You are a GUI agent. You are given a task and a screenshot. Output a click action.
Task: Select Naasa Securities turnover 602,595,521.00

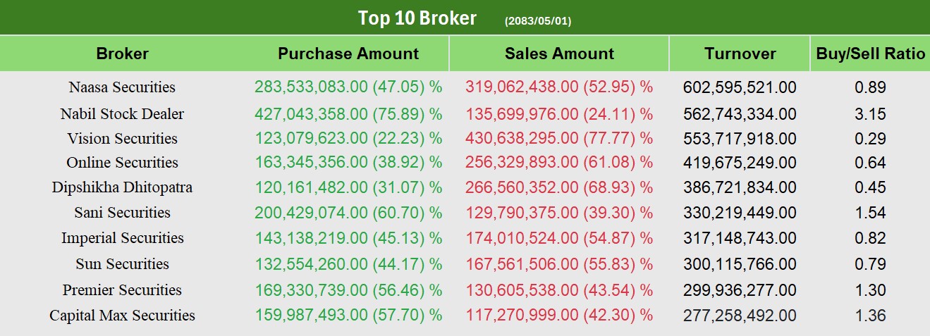pos(740,87)
